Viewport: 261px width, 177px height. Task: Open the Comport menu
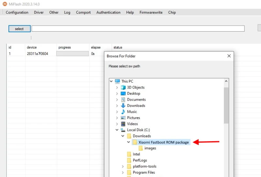83,12
